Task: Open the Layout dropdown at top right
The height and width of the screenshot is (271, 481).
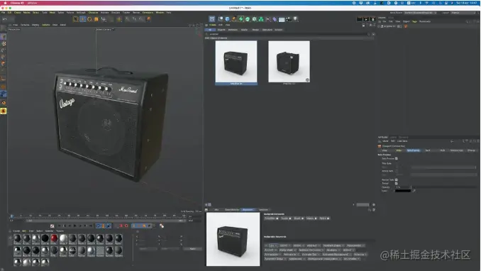Action: point(464,13)
